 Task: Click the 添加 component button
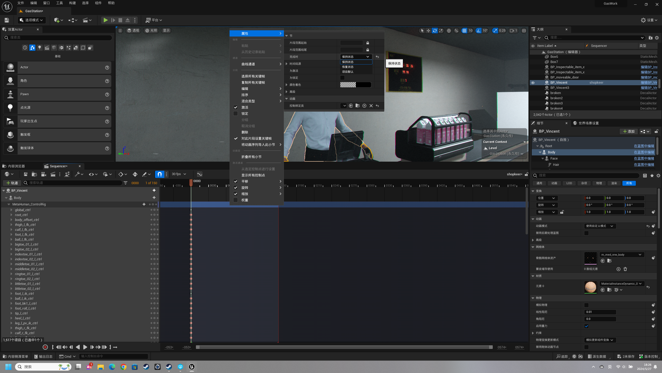[629, 131]
